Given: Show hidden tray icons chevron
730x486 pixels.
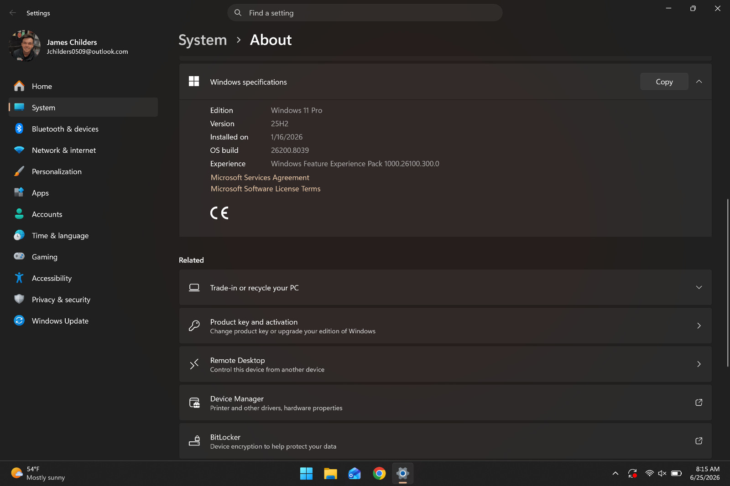Looking at the screenshot, I should click(615, 474).
